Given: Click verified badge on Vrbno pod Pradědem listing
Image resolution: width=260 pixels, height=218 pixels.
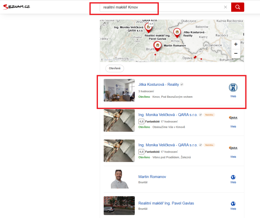Looking at the screenshot, I should [x=201, y=145].
